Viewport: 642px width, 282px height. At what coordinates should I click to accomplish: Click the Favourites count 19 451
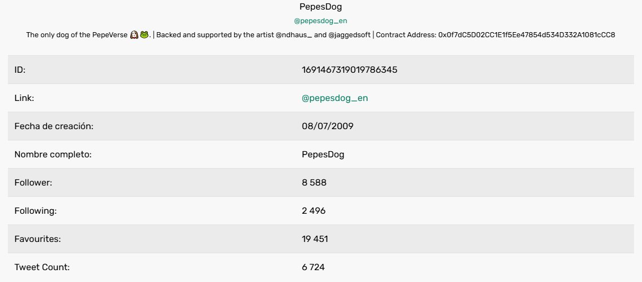tap(315, 239)
